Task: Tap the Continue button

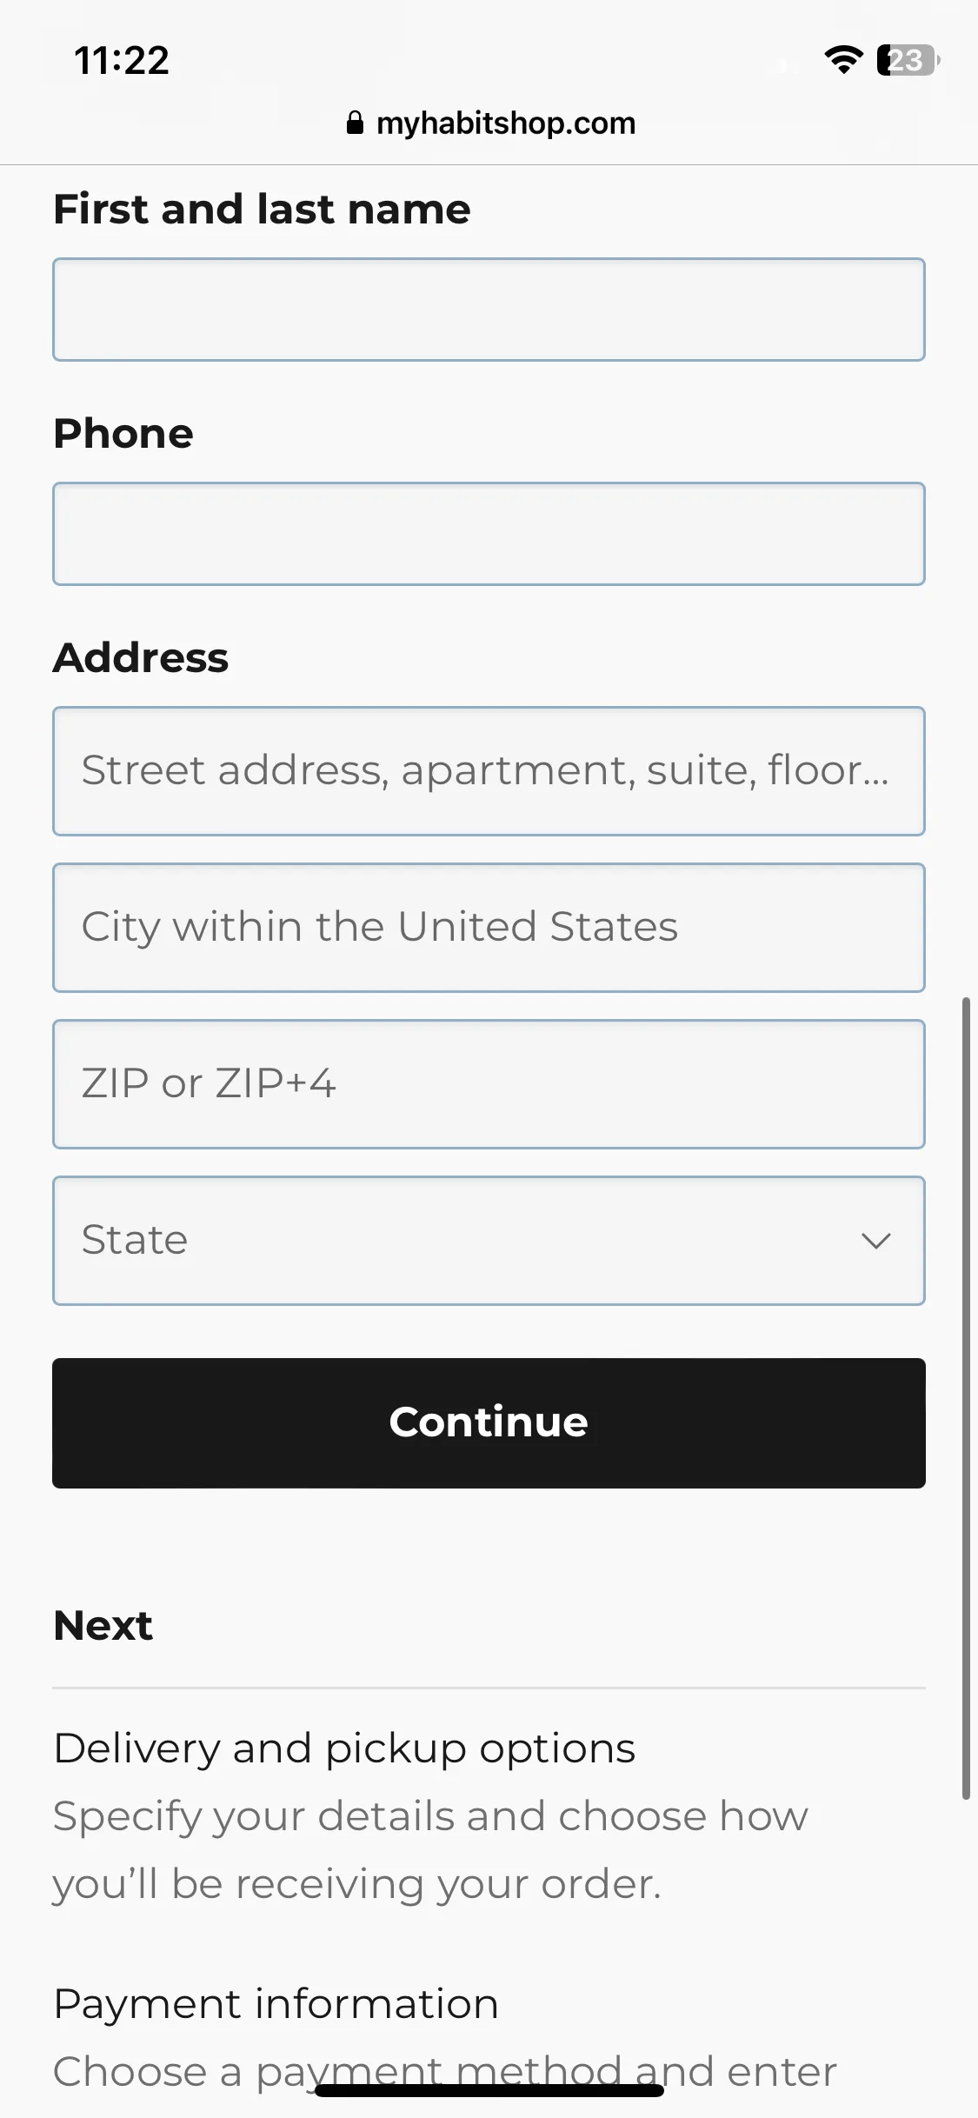Action: [x=489, y=1423]
